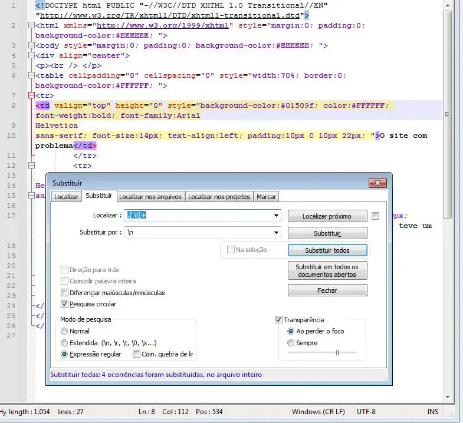
Task: Enable Diferenciar maiúsculas/minúsculas checkbox
Action: click(65, 293)
